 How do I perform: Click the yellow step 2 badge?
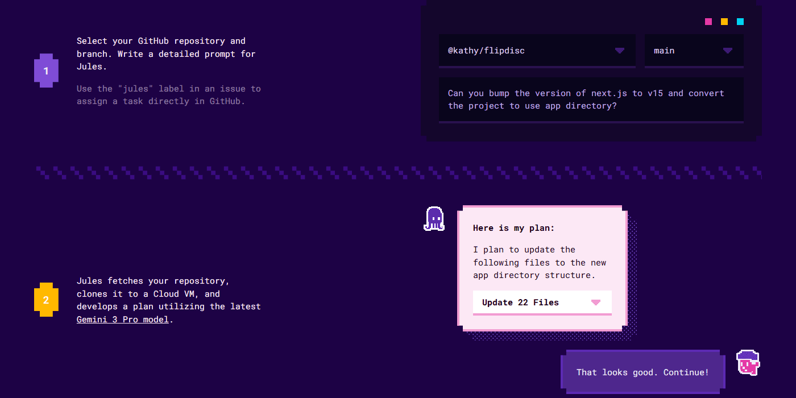click(x=46, y=300)
